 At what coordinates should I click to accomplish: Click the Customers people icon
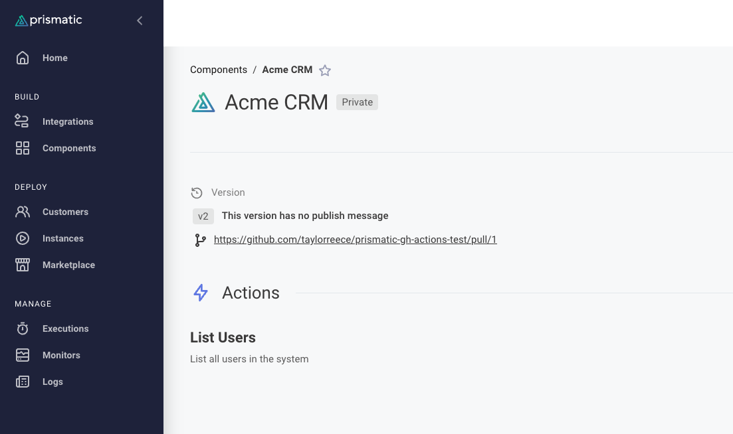pos(23,212)
